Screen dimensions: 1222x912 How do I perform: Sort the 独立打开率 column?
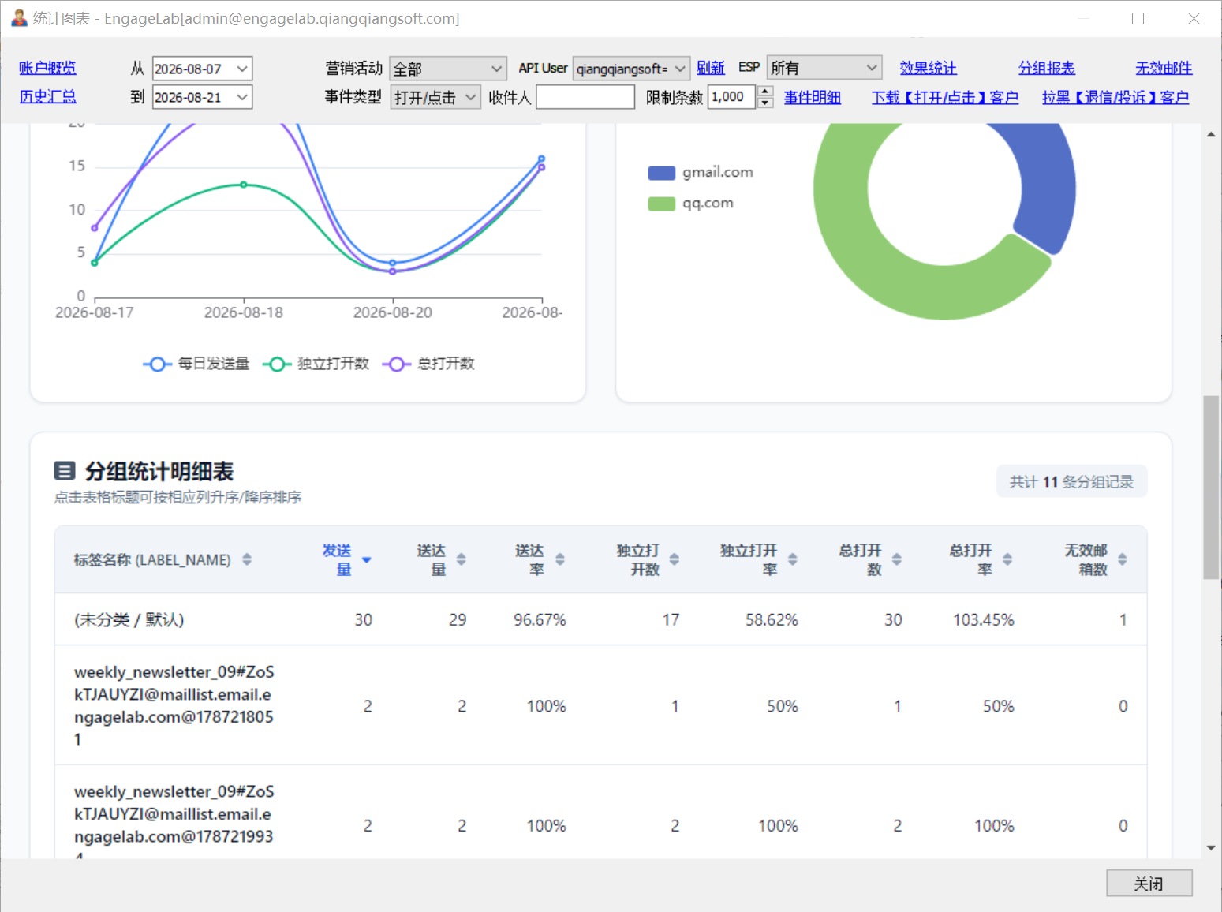tap(793, 559)
